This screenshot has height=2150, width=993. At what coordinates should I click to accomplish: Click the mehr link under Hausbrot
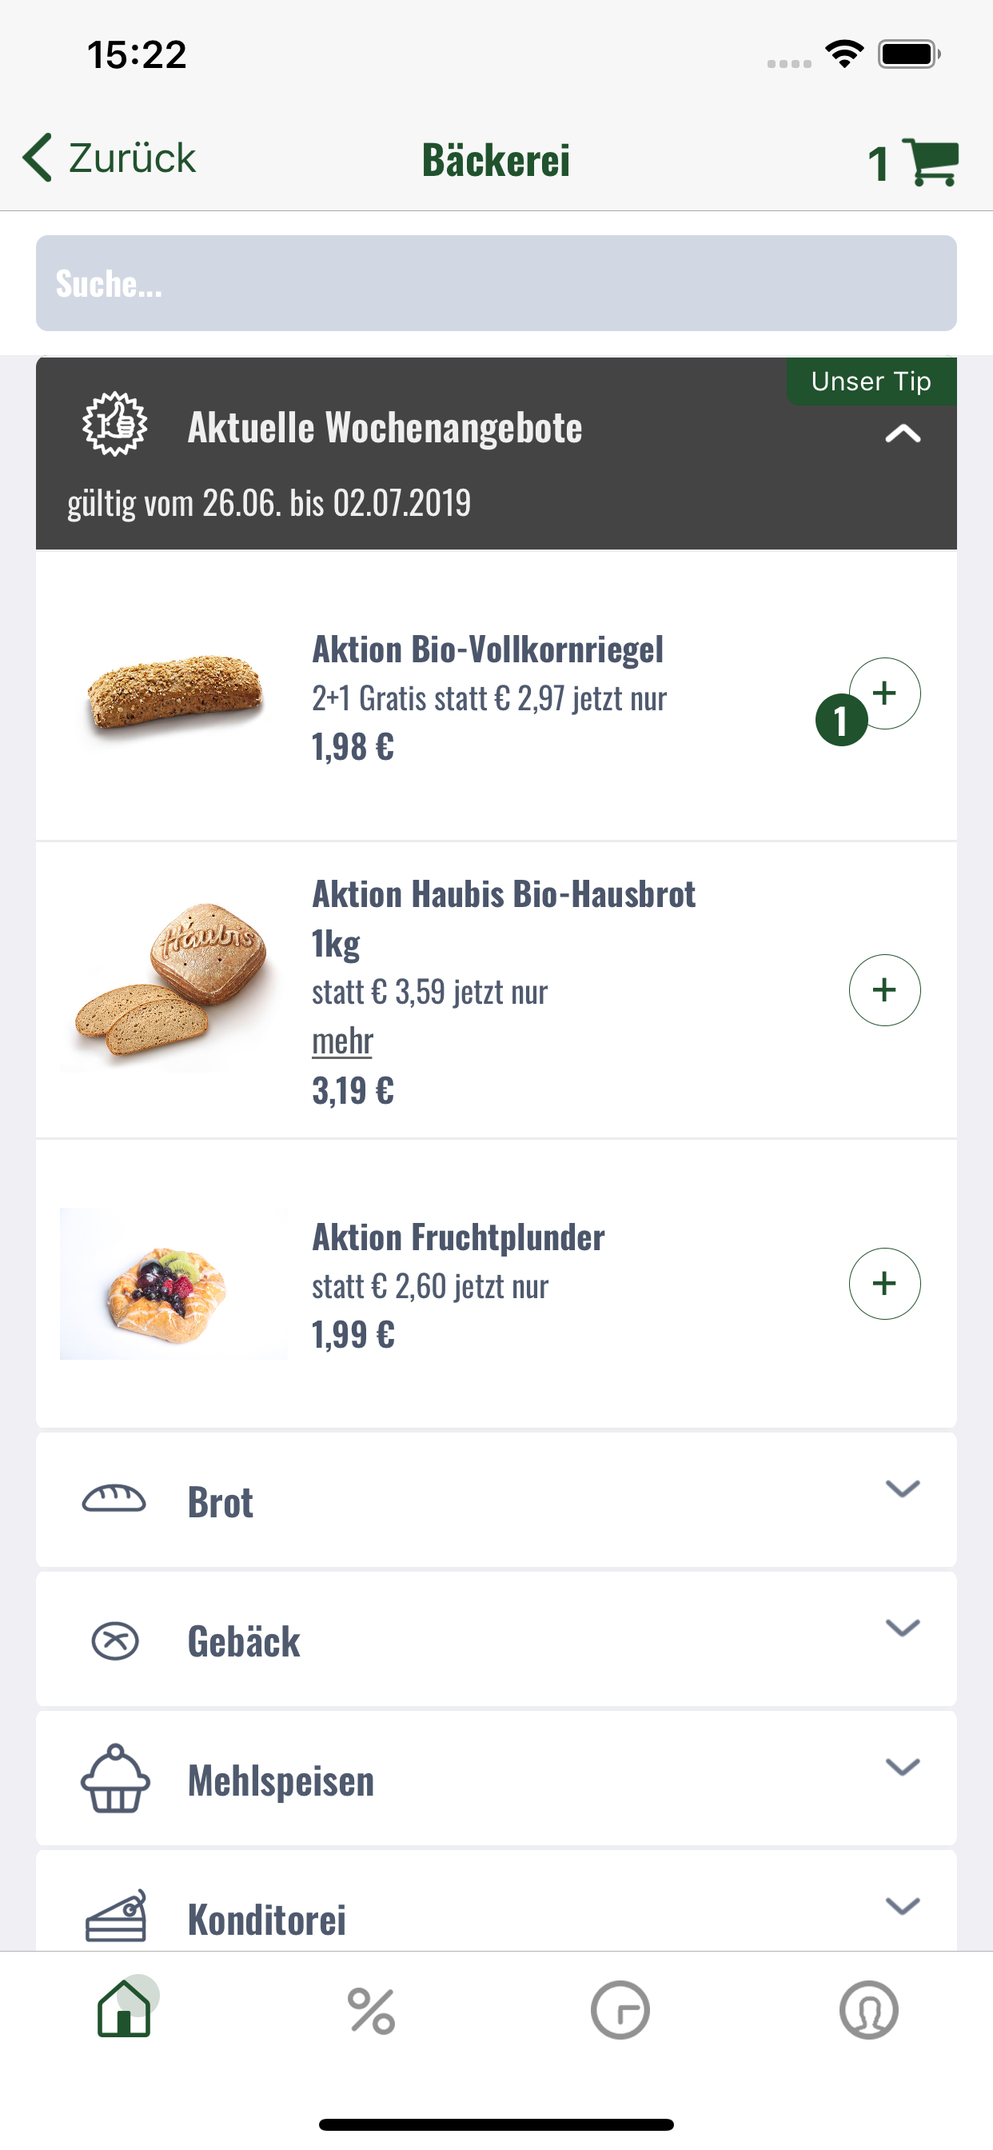tap(342, 1041)
